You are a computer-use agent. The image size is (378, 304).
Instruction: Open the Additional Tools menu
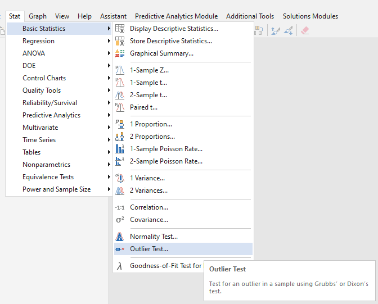(250, 16)
